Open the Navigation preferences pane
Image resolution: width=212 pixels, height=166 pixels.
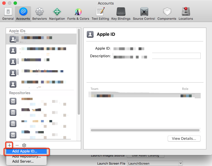pyautogui.click(x=57, y=14)
